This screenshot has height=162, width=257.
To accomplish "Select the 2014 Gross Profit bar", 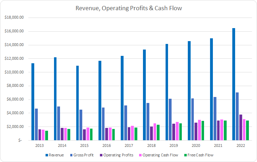I will pos(59,123).
